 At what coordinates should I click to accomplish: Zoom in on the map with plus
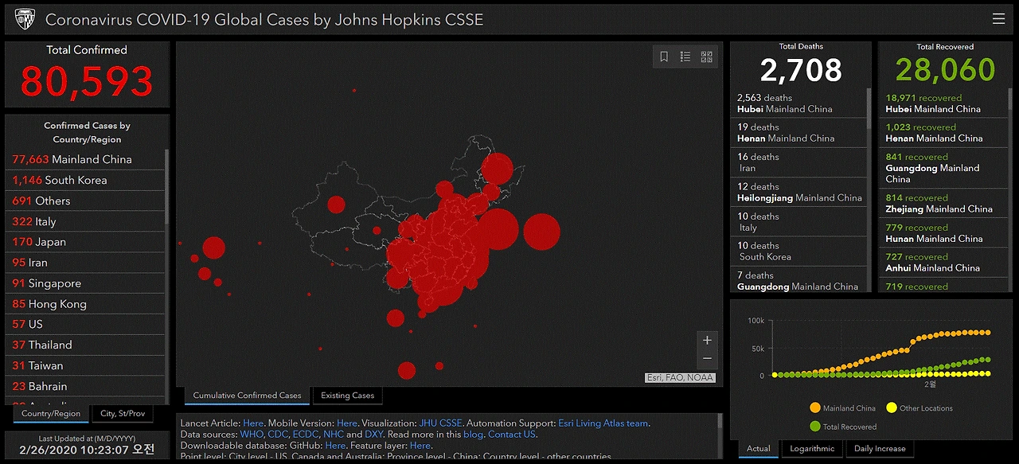tap(707, 340)
